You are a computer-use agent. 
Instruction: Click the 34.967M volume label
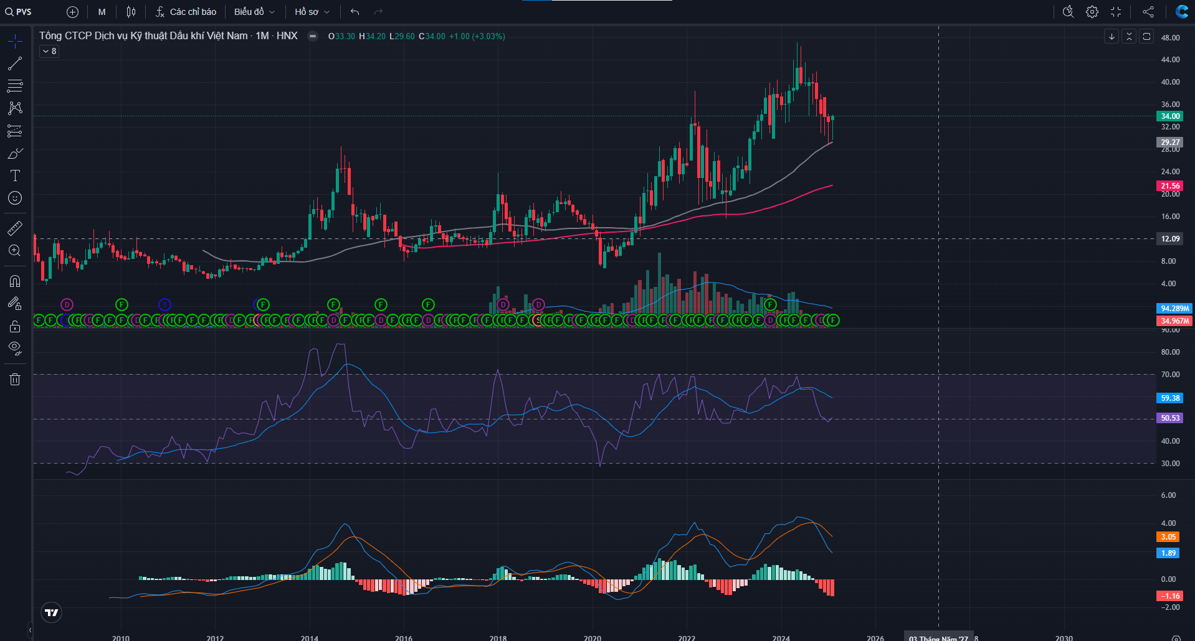[x=1174, y=321]
